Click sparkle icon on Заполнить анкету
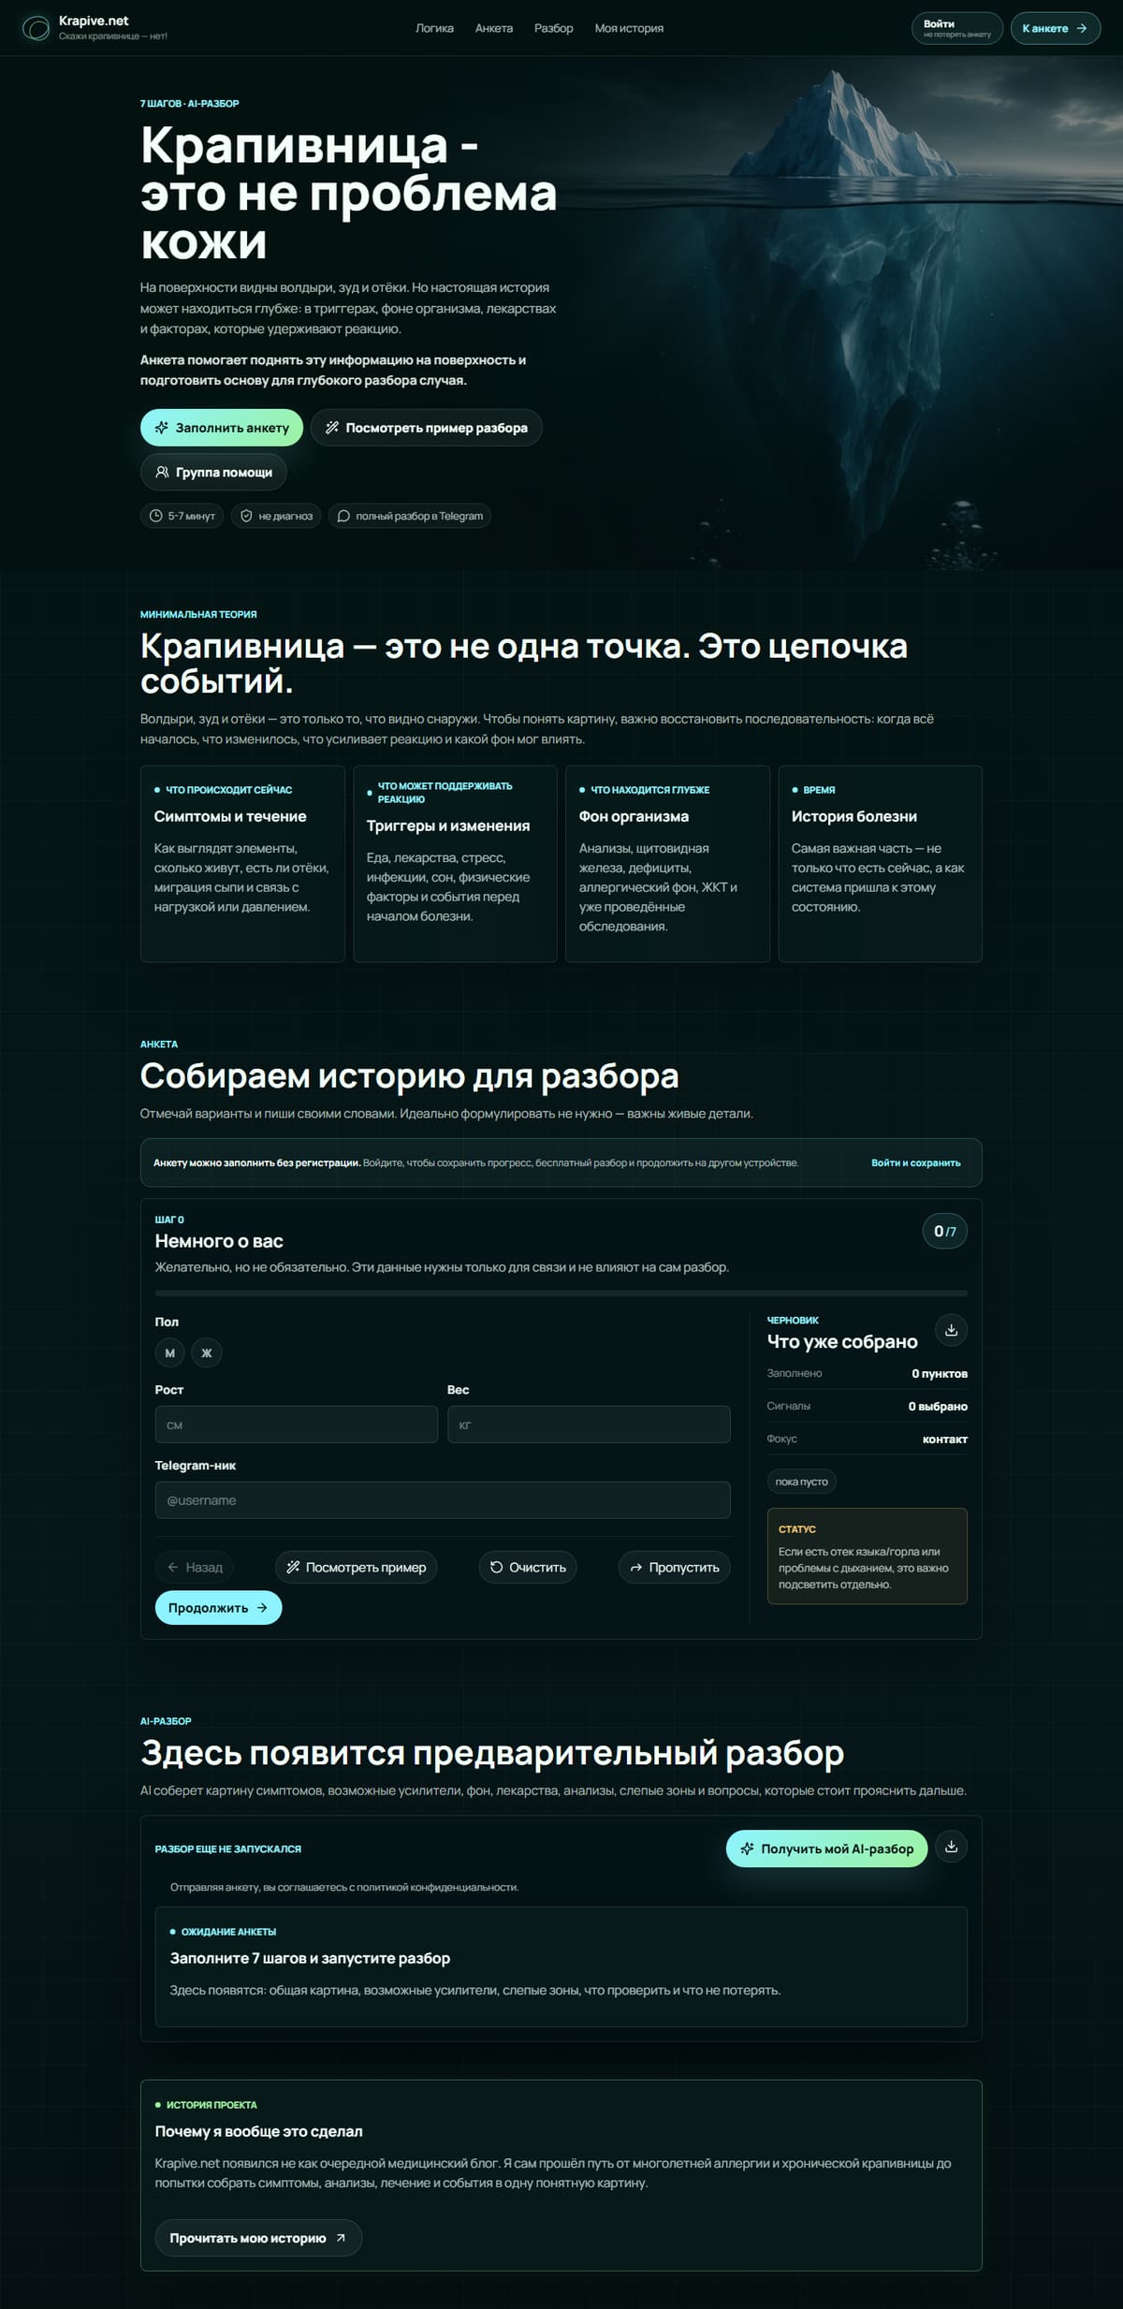 coord(161,428)
